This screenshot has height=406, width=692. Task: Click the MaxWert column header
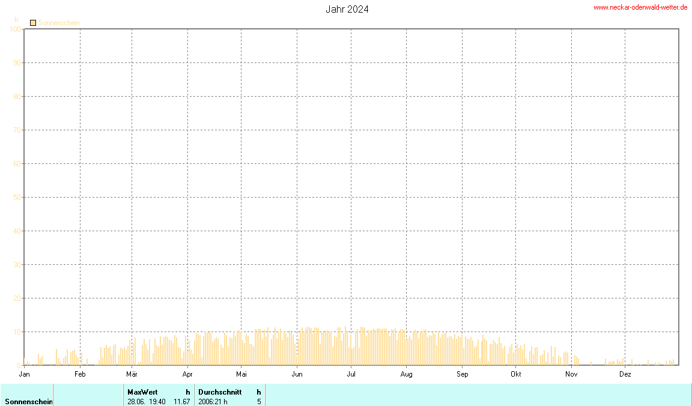(142, 392)
